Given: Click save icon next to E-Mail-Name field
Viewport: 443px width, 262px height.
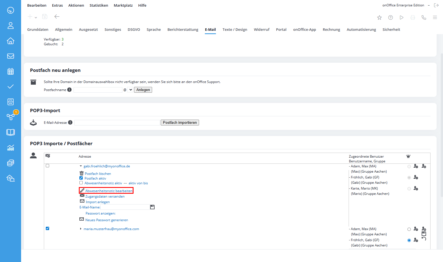Looking at the screenshot, I should coord(152,207).
